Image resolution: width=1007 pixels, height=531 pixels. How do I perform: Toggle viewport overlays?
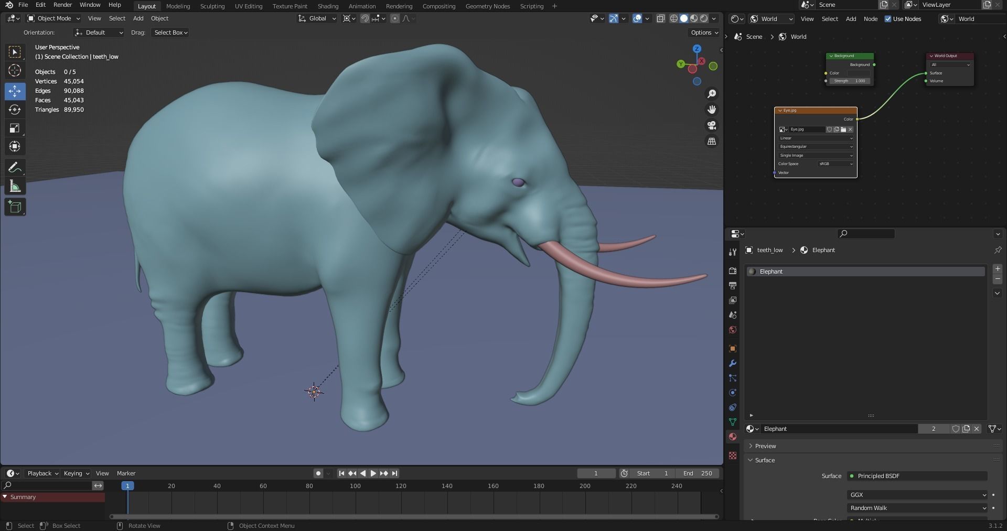637,18
